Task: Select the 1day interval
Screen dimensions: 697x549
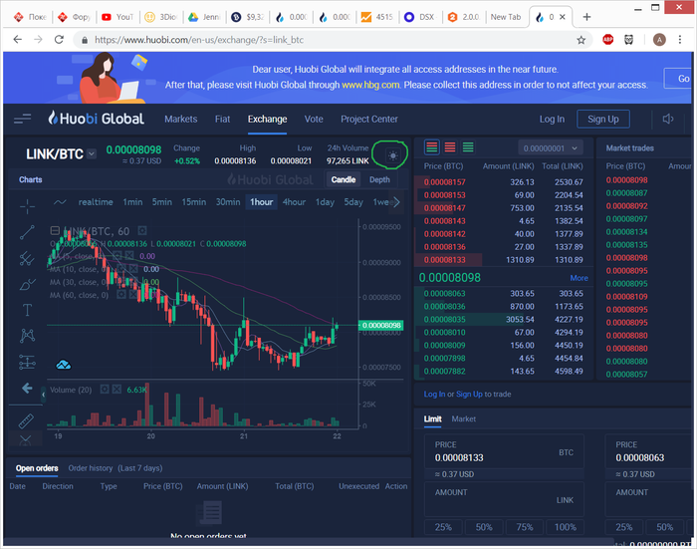Action: click(x=325, y=202)
